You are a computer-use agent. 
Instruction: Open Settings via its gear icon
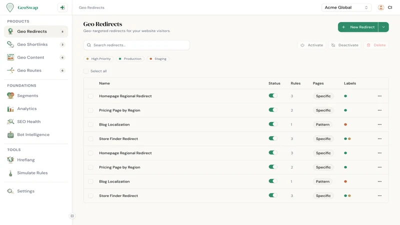pyautogui.click(x=10, y=191)
